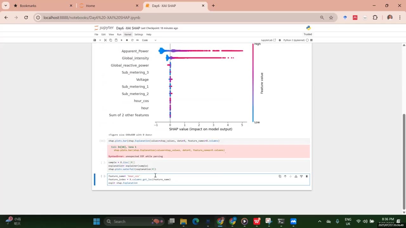Screen dimensions: 406x228
Task: Move the active cell down
Action: (290, 176)
